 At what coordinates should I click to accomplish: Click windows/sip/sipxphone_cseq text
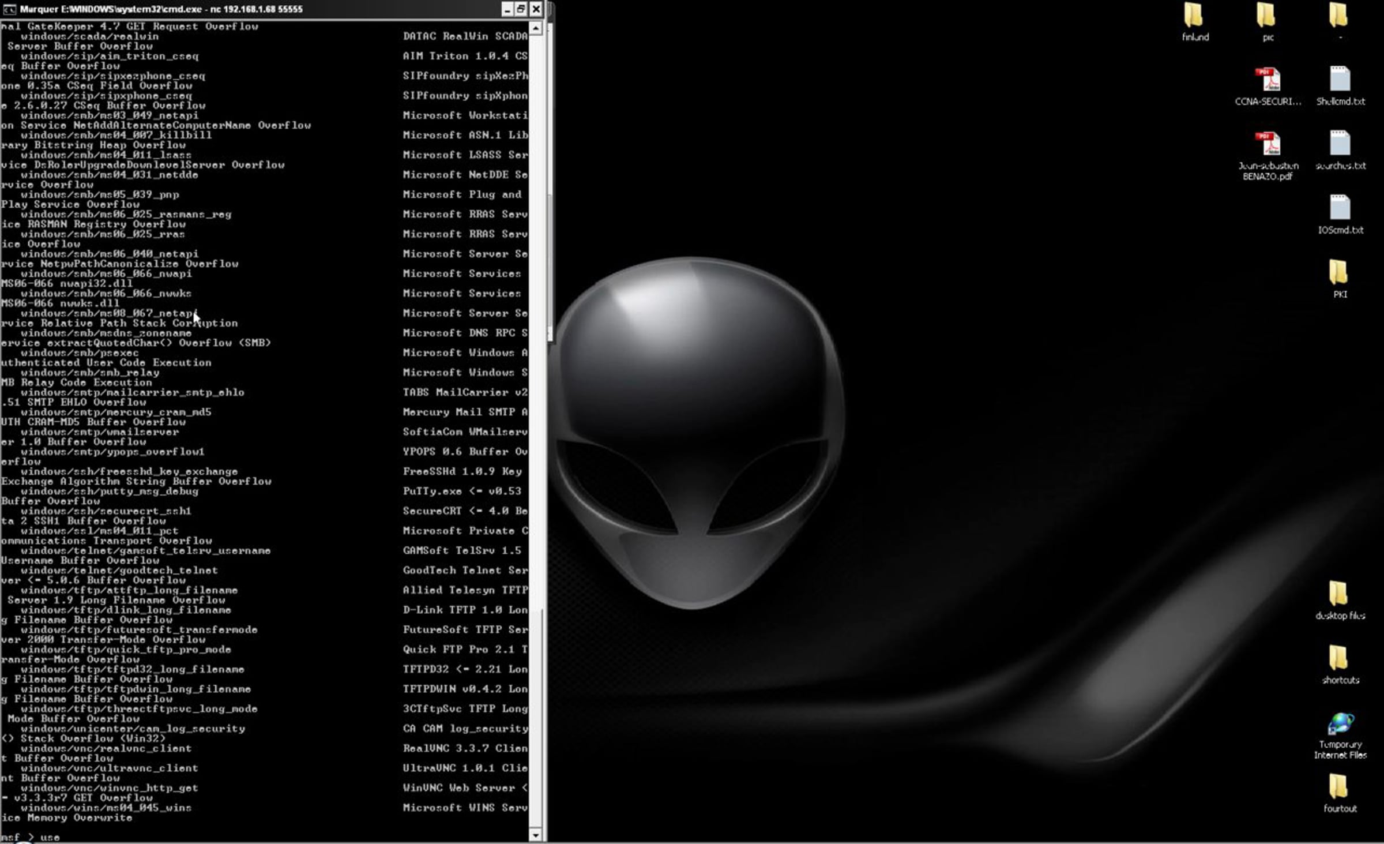tap(107, 96)
